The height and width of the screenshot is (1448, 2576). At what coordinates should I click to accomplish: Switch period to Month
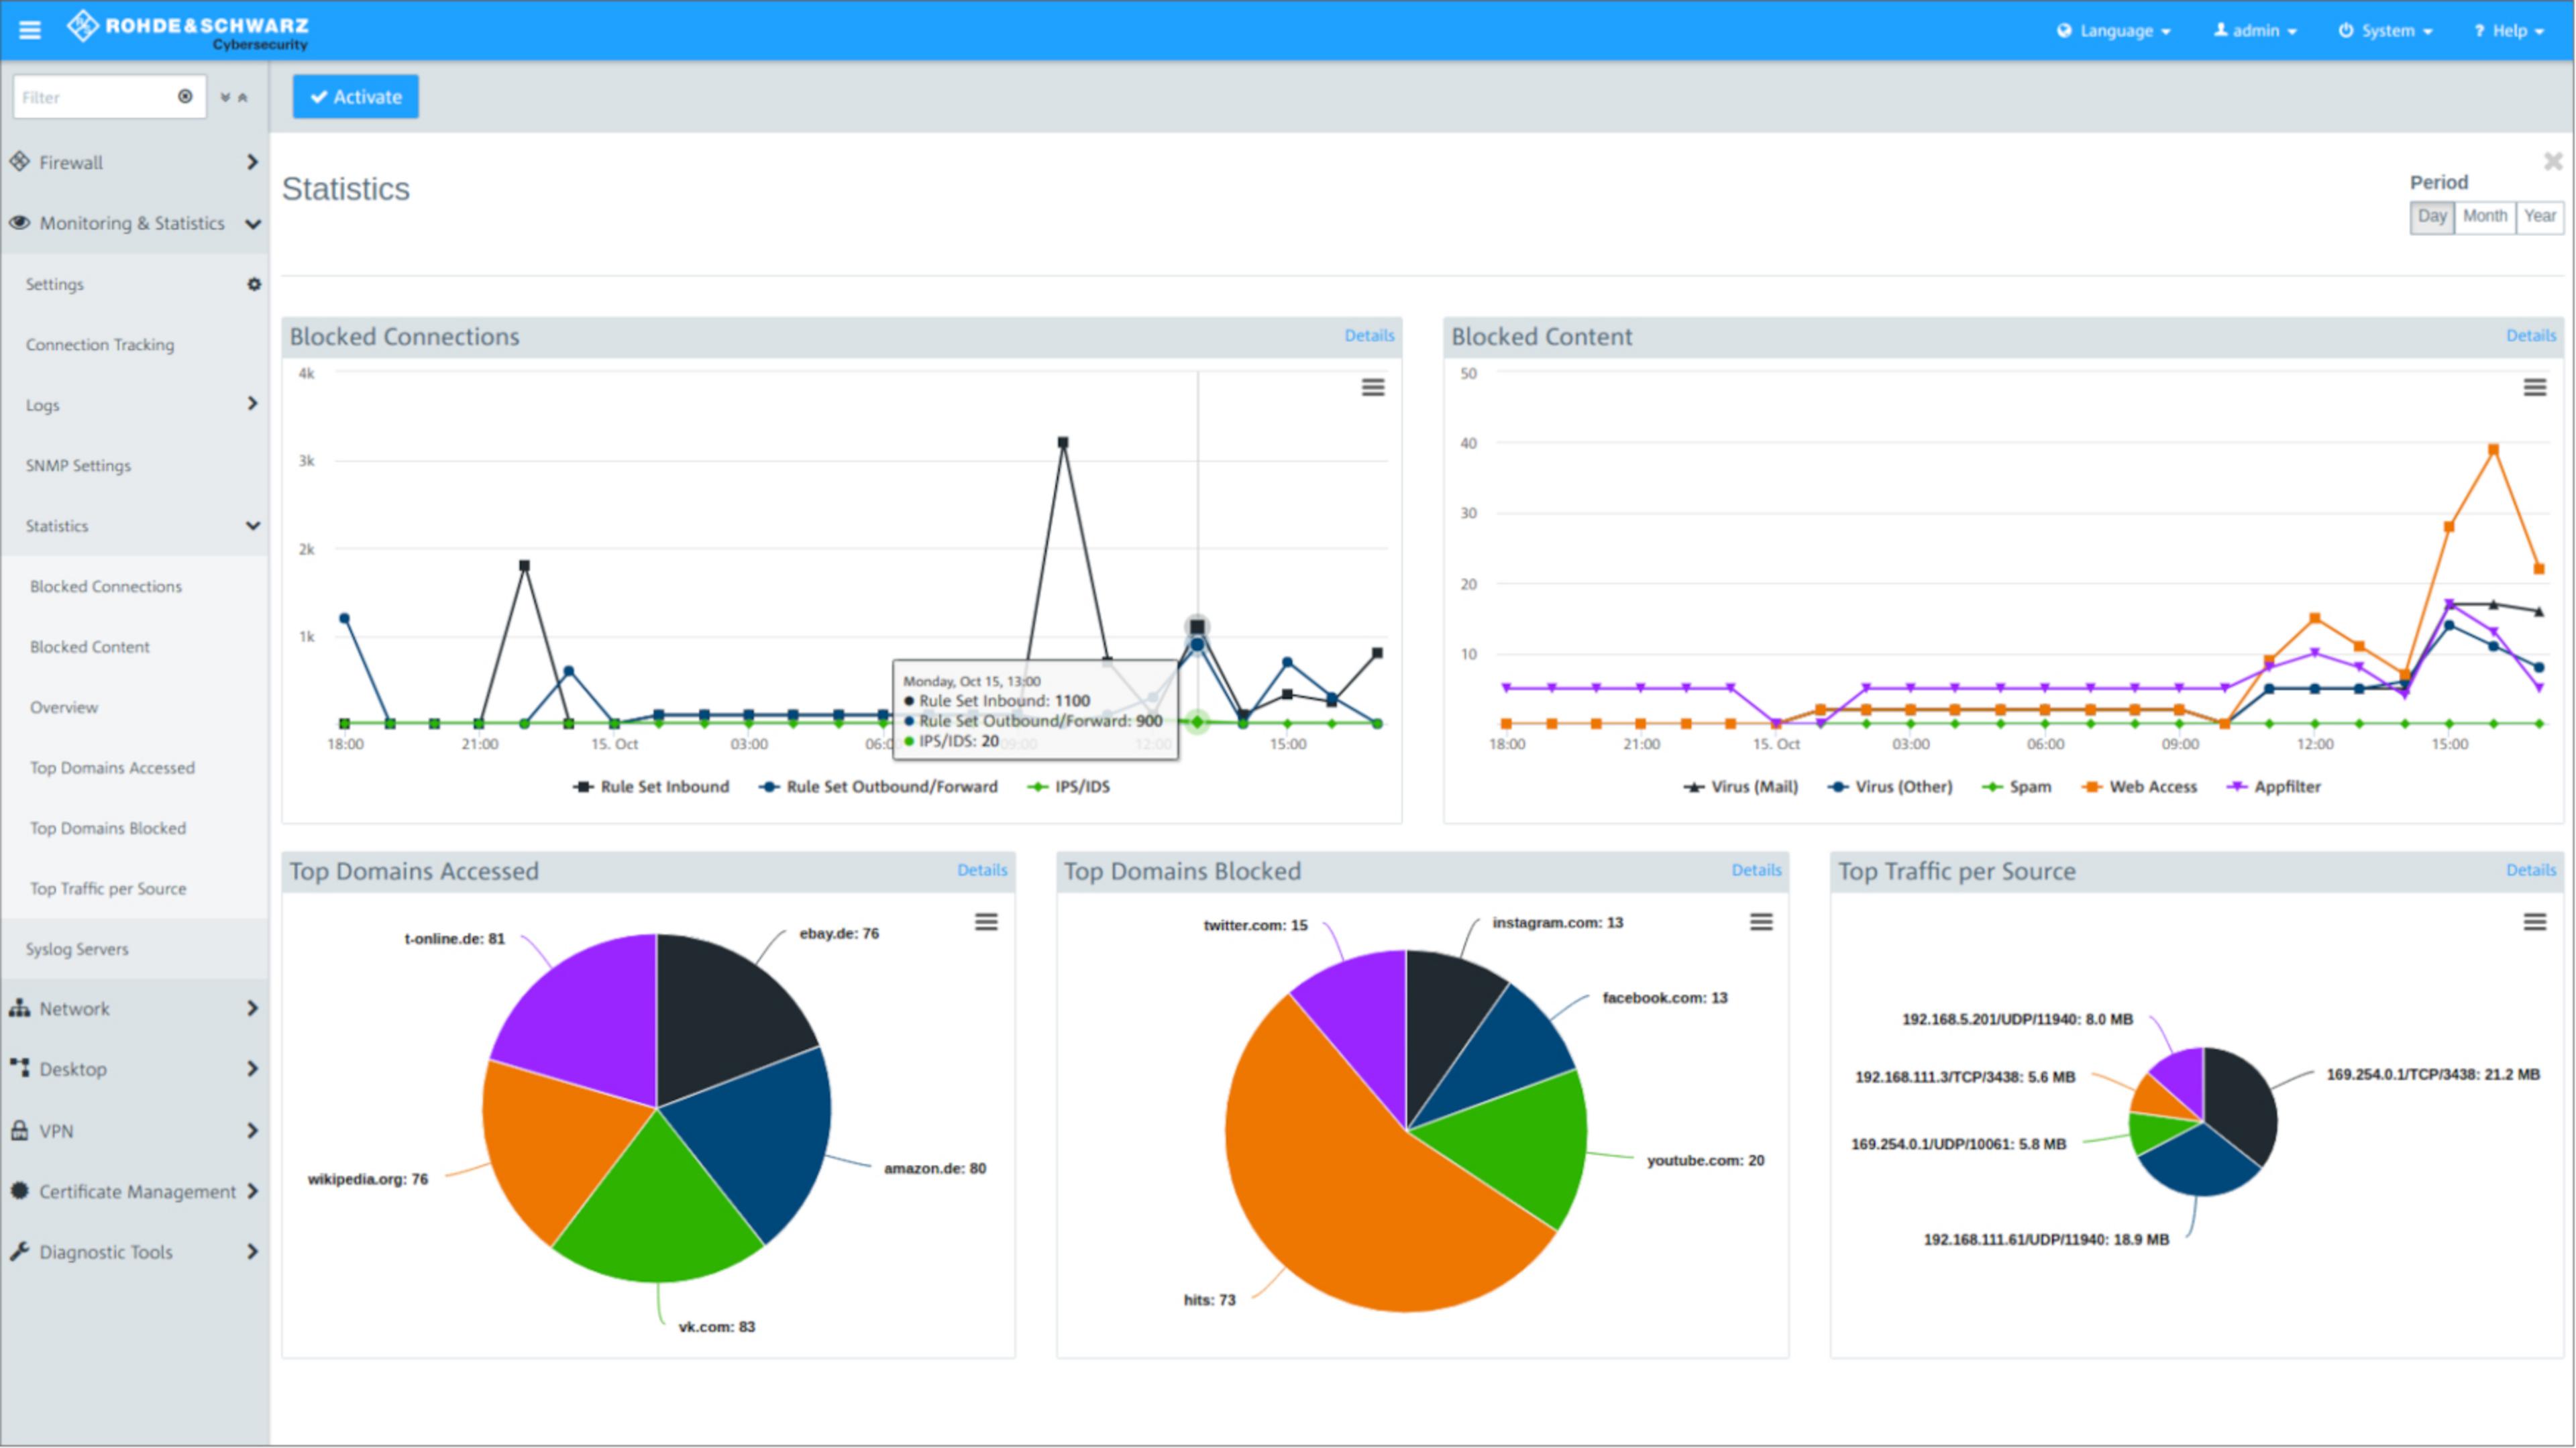point(2484,217)
